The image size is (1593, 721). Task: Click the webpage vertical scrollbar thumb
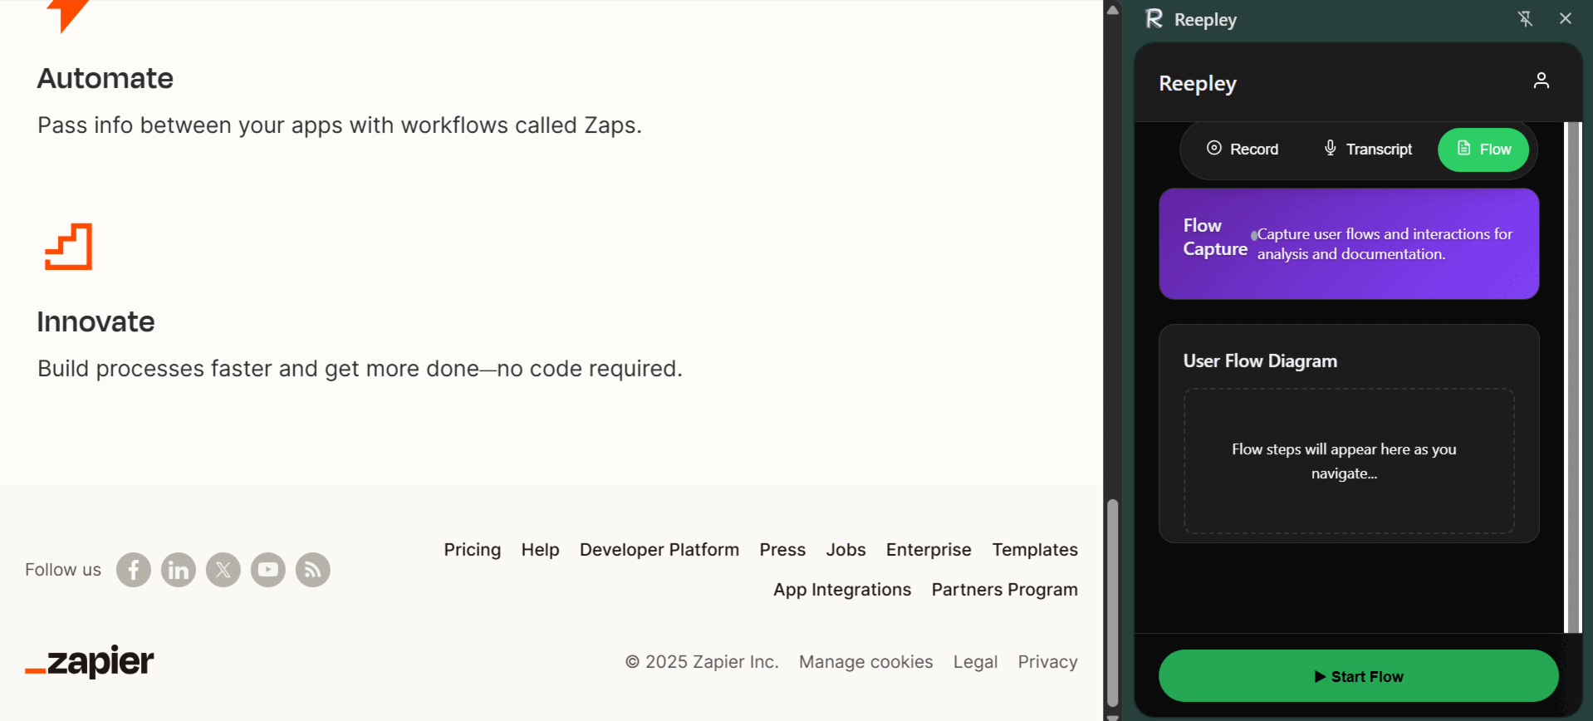click(x=1113, y=603)
